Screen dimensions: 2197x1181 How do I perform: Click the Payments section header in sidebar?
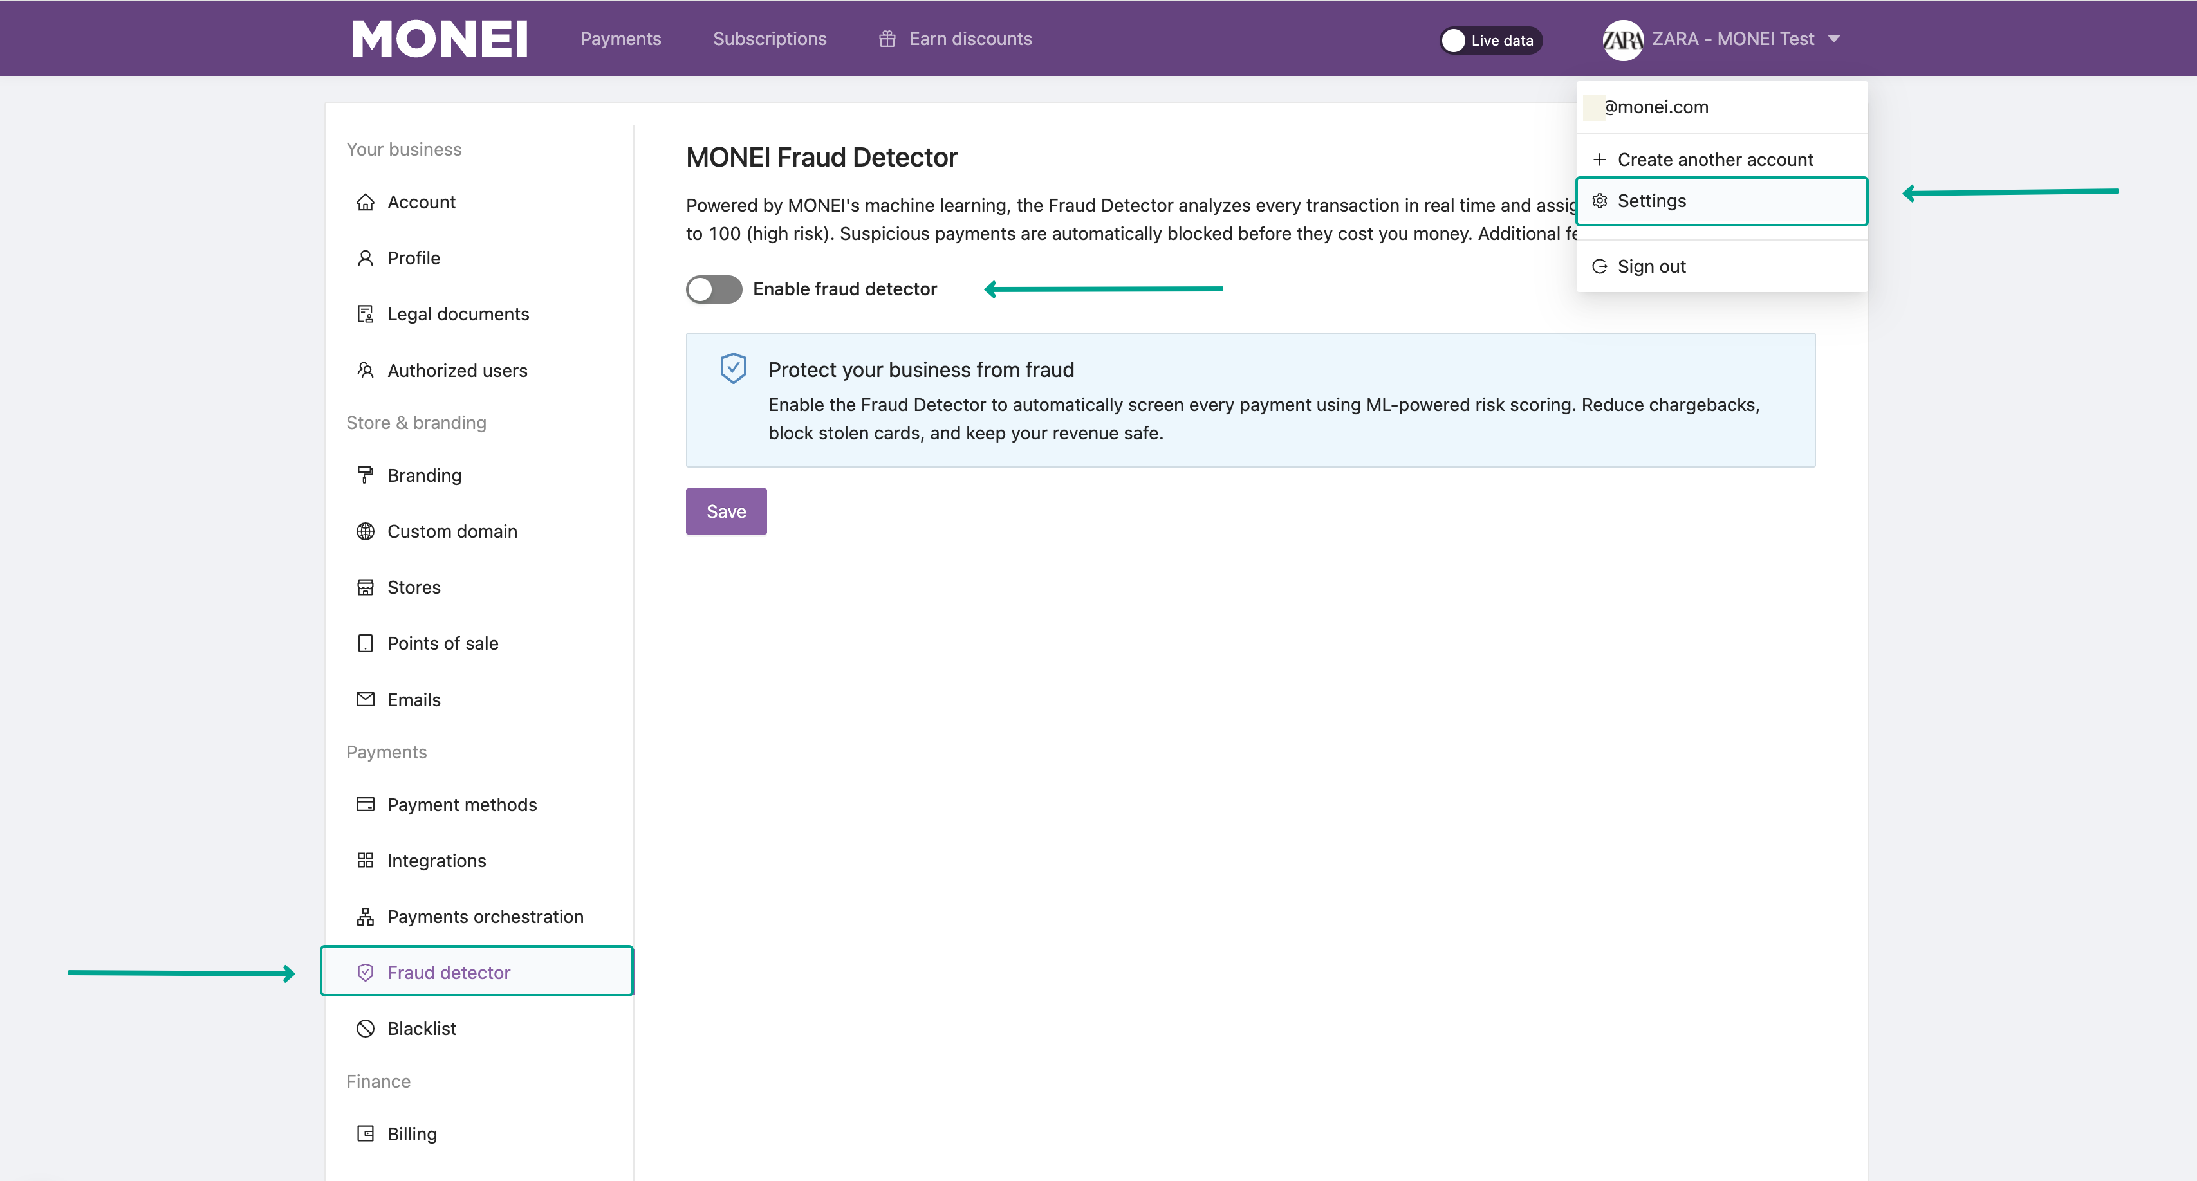point(386,752)
